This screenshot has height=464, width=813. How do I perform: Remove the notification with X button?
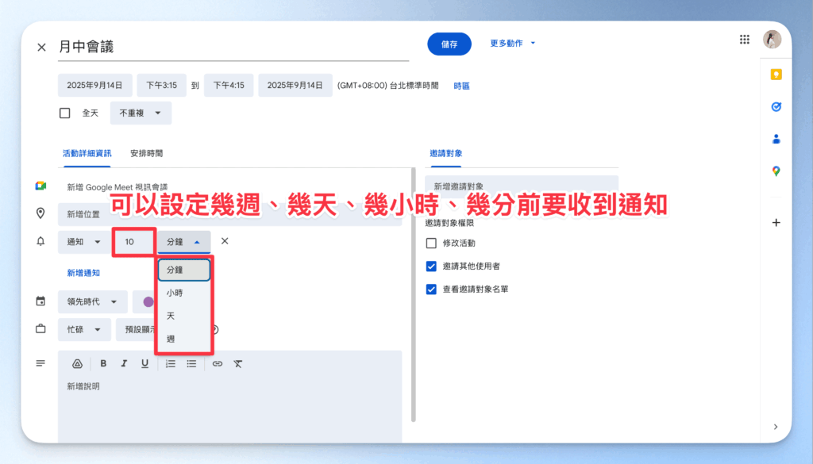[x=225, y=241]
